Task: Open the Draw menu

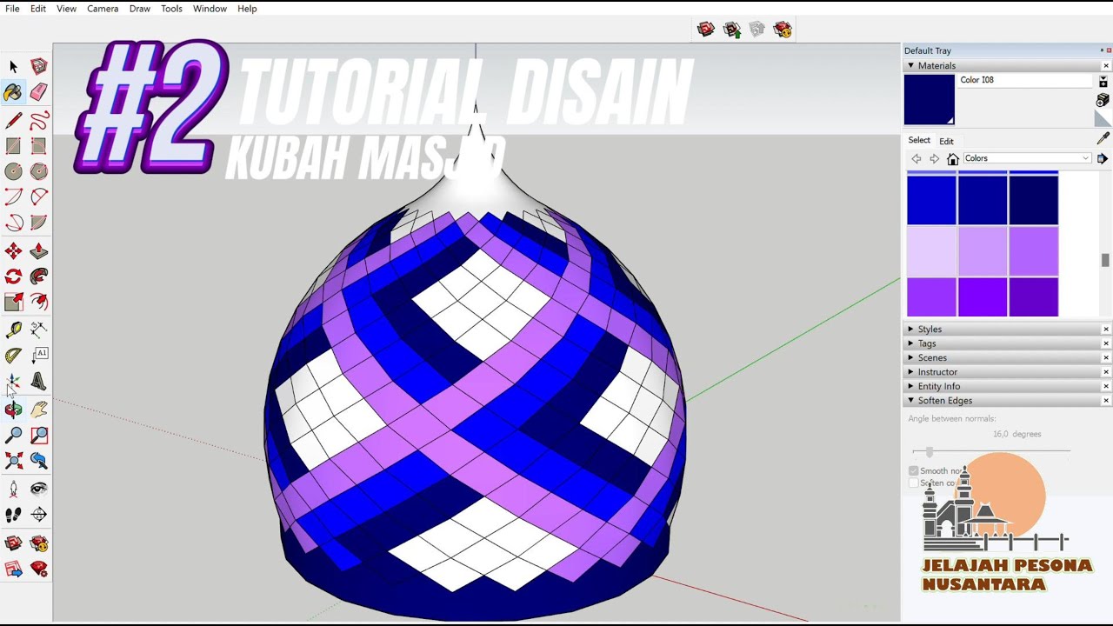Action: [140, 9]
